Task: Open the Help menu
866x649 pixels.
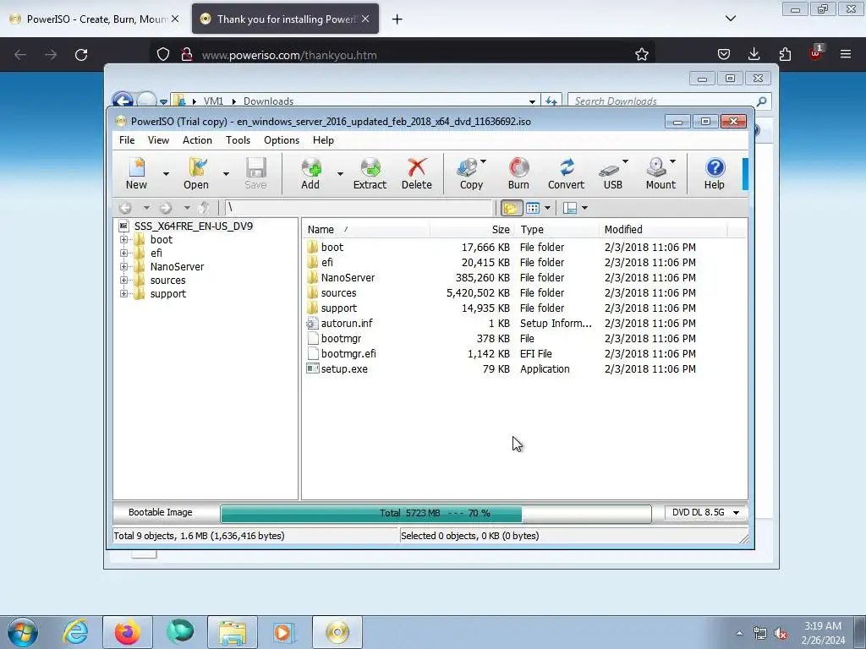Action: [323, 140]
